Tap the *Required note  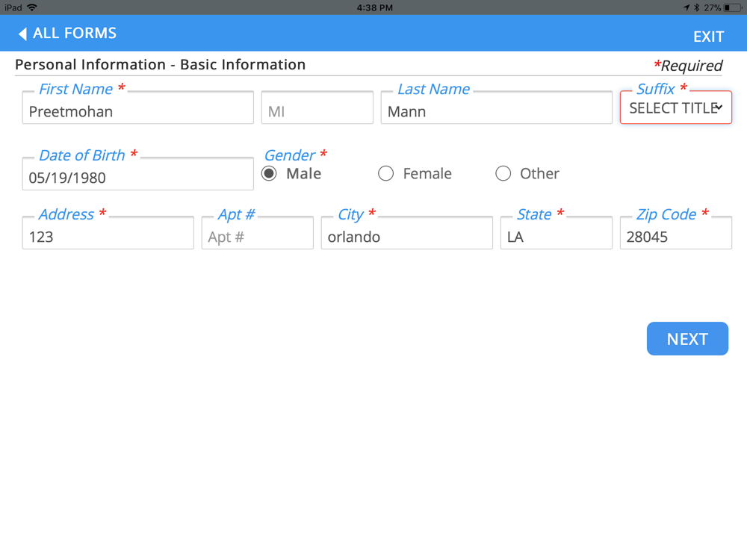688,65
